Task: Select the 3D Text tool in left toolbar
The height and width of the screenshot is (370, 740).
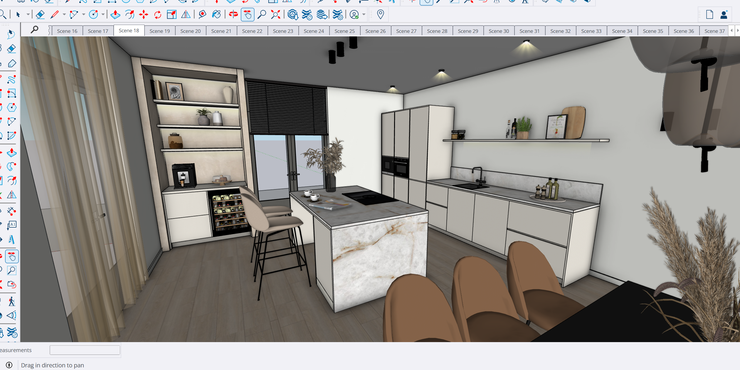Action: coord(11,240)
